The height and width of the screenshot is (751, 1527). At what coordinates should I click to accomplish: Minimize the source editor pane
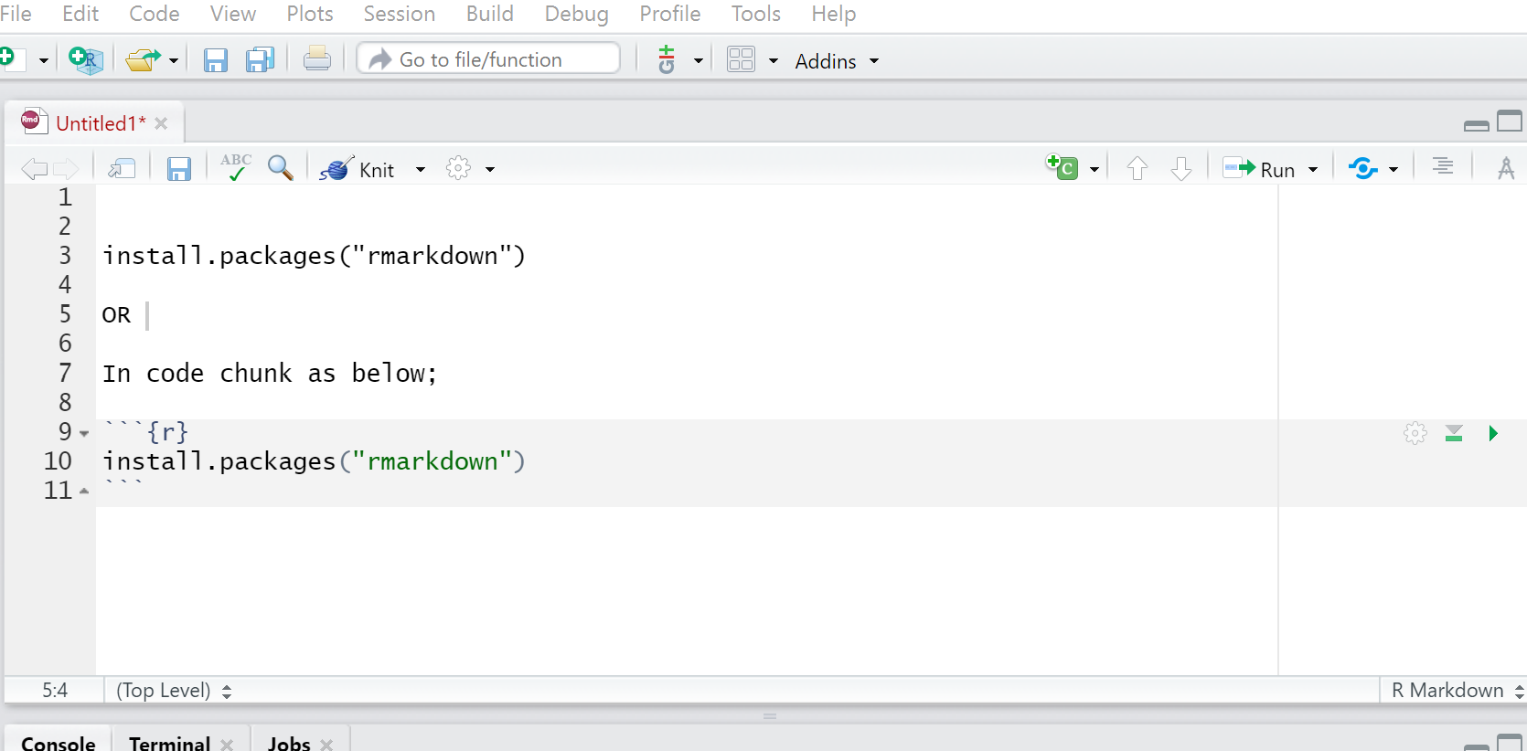(x=1476, y=125)
